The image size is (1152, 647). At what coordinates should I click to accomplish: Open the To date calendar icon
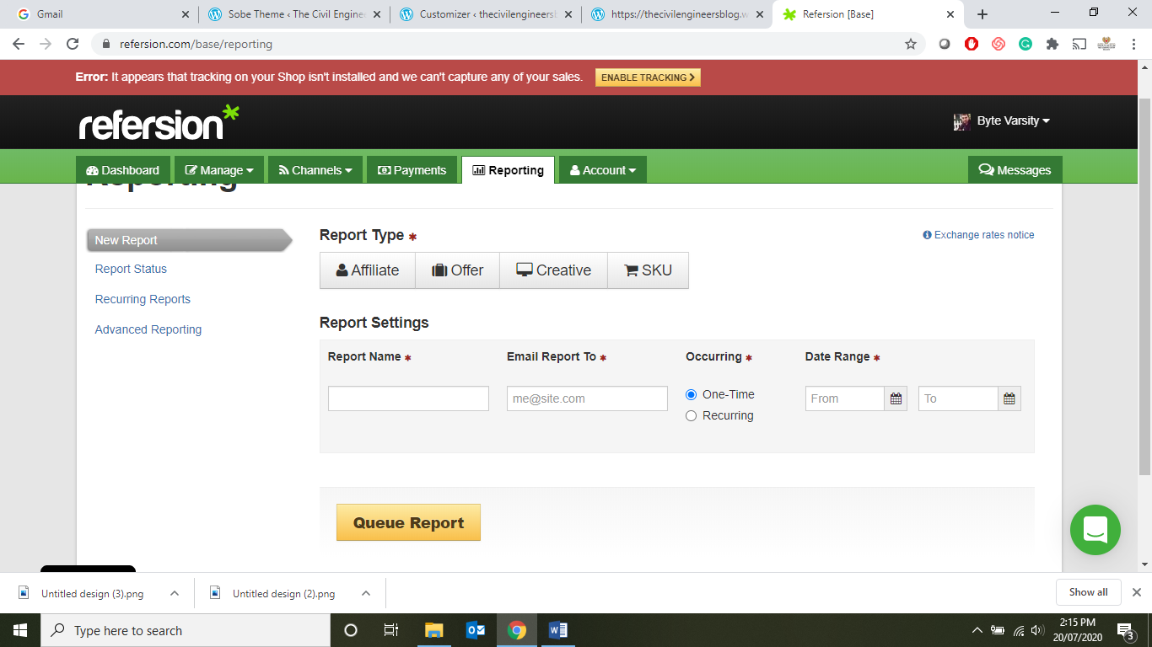1009,398
